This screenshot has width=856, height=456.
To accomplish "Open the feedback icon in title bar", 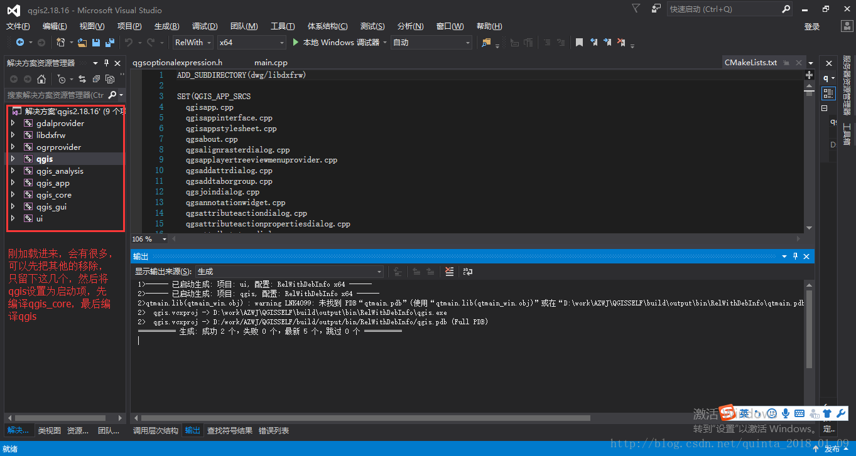I will [656, 9].
